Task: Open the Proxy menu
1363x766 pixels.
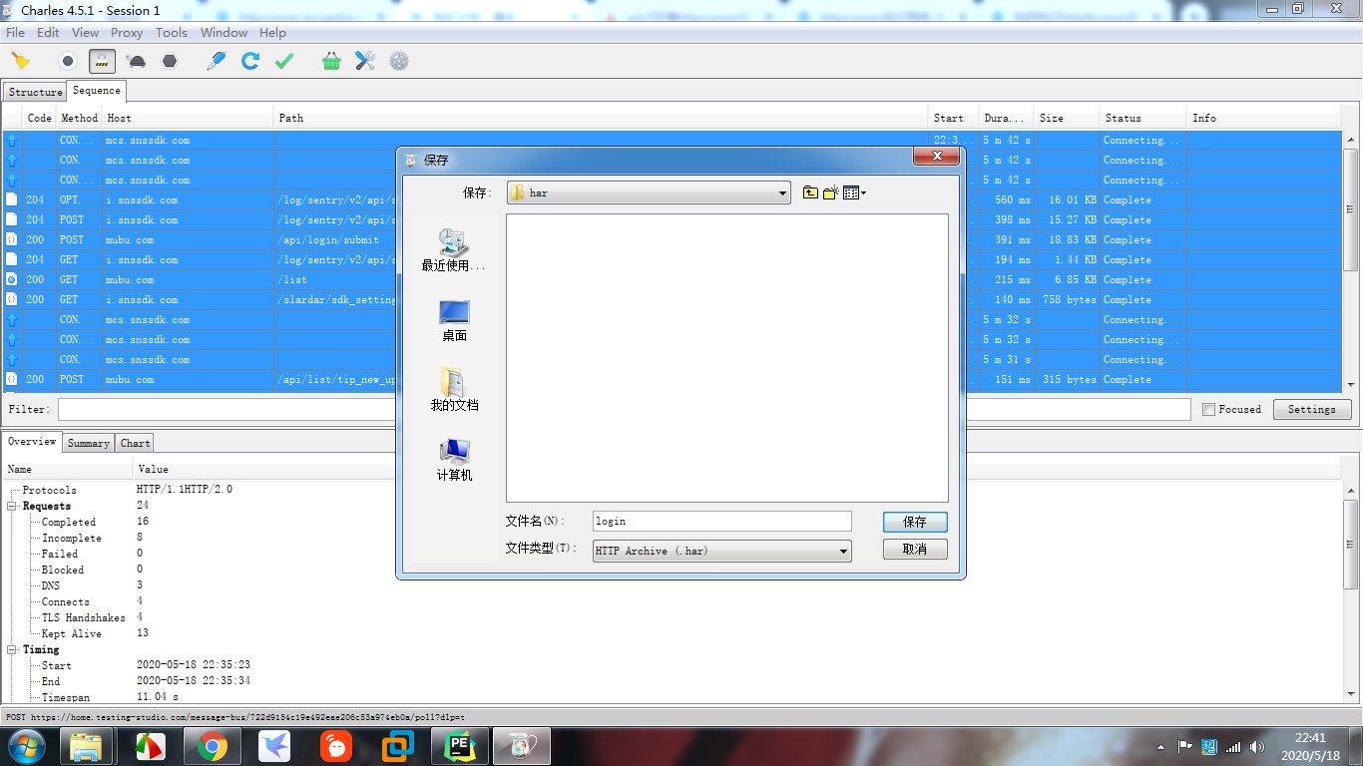Action: 127,33
